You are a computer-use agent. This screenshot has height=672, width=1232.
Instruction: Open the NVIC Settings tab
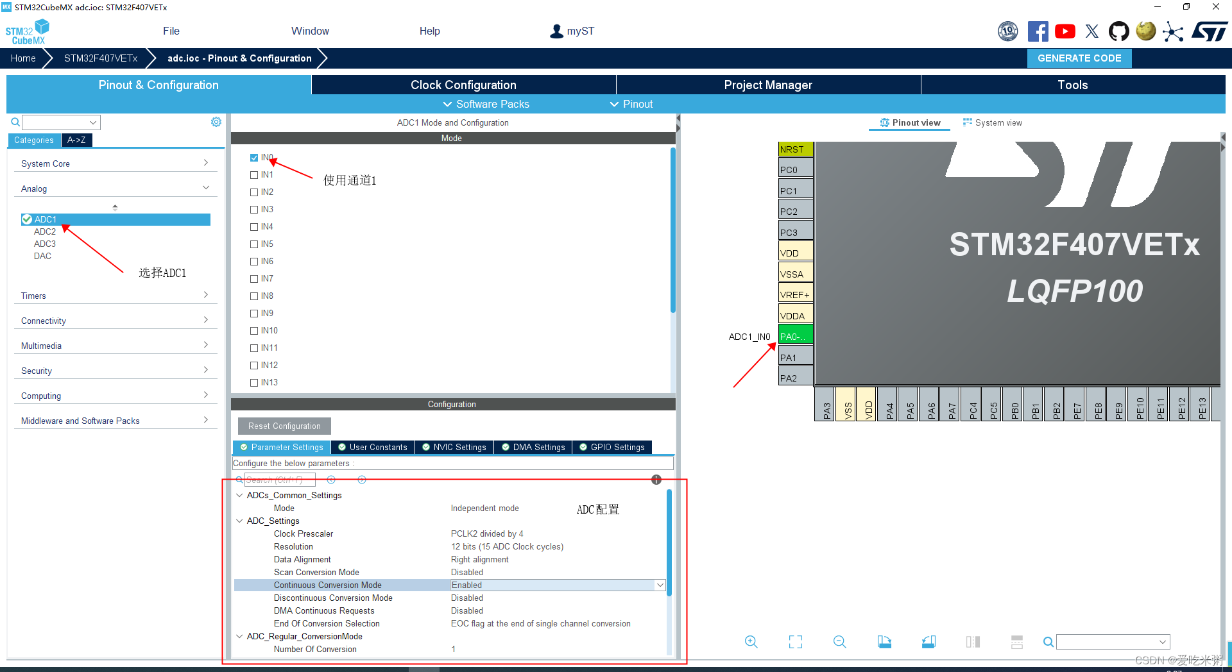tap(454, 447)
